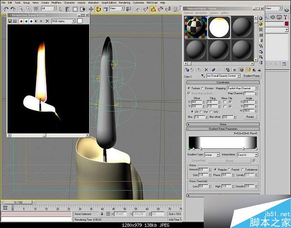Activate the Select and Move tool
Screen dimensions: 291x228
tap(92, 9)
